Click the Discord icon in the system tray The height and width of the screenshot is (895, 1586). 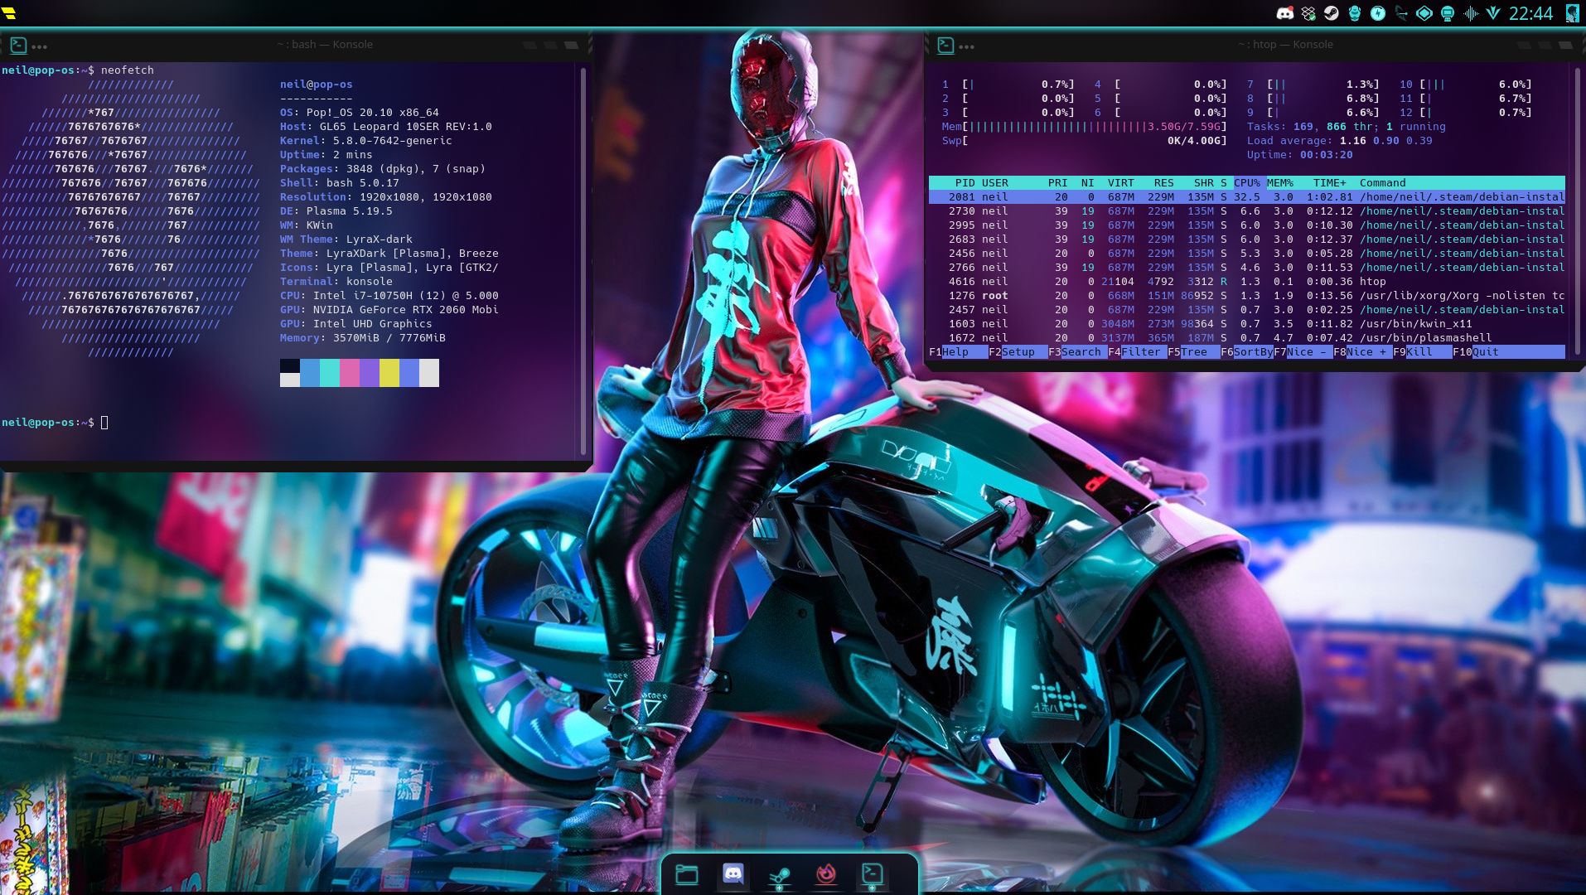pyautogui.click(x=1285, y=12)
